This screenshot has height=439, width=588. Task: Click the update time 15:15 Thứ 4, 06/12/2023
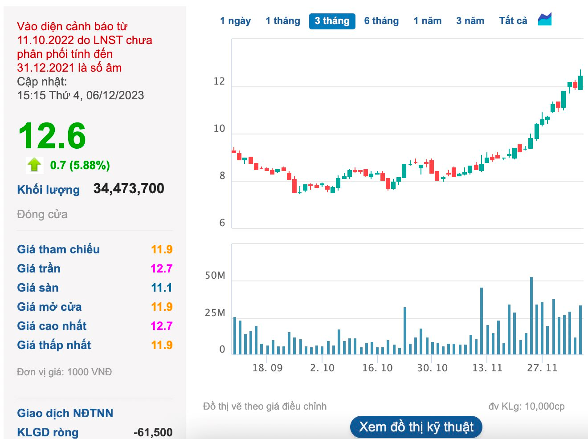[81, 95]
